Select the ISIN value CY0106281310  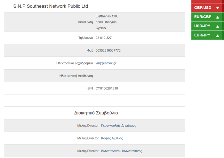pos(107,88)
